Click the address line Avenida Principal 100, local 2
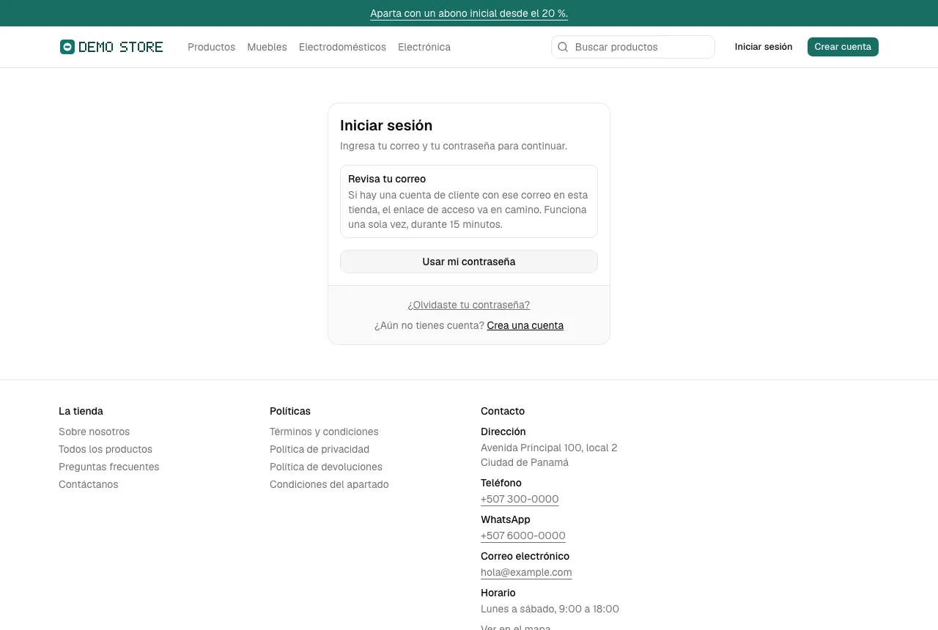 (549, 448)
